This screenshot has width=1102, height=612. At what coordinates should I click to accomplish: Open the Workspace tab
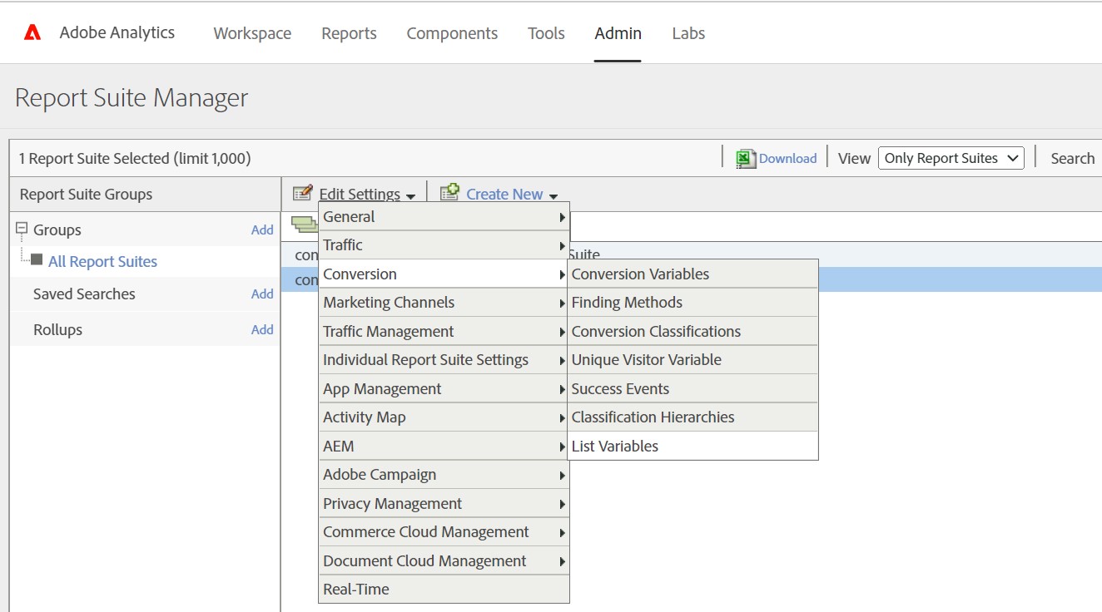pos(252,33)
